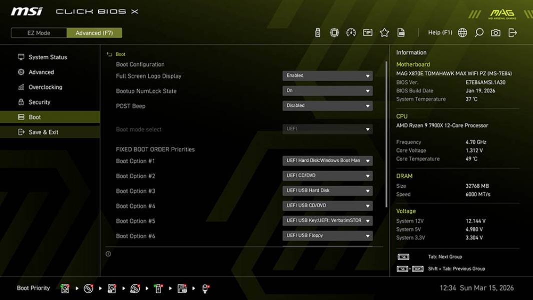
Task: Disable Full Screen Logo Display
Action: (327, 75)
